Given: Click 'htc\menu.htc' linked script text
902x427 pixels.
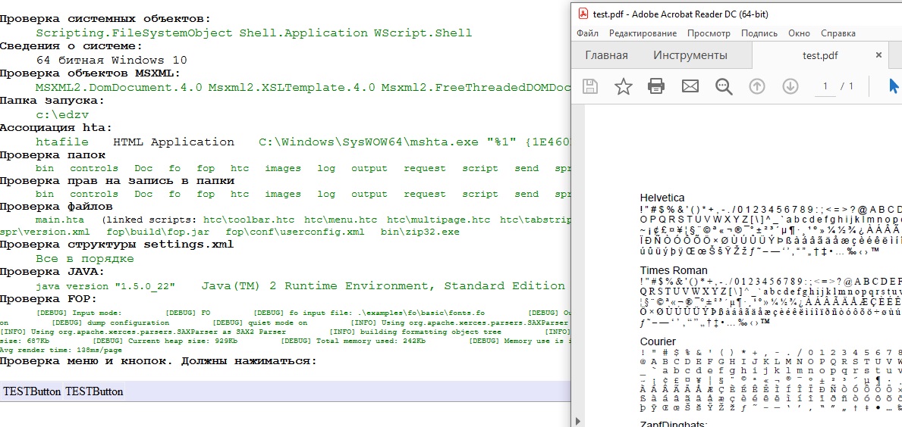Looking at the screenshot, I should pos(341,220).
